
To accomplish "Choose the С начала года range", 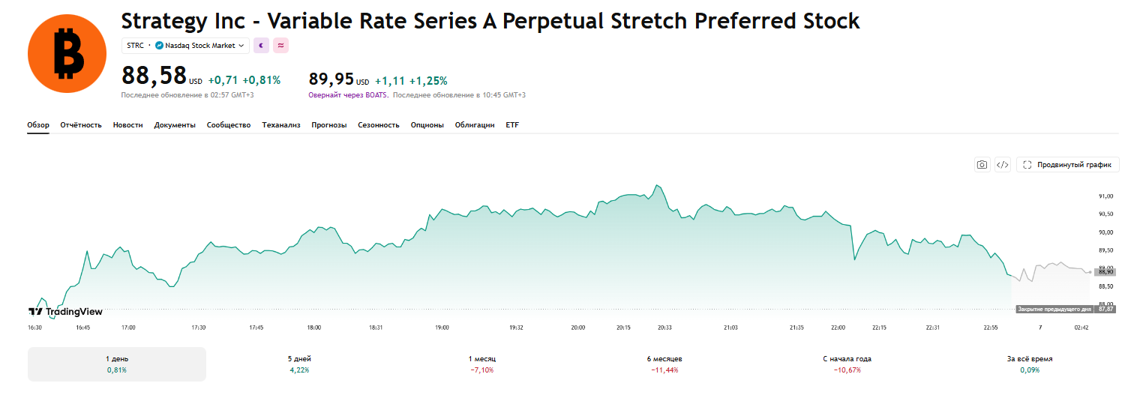I will coord(847,364).
